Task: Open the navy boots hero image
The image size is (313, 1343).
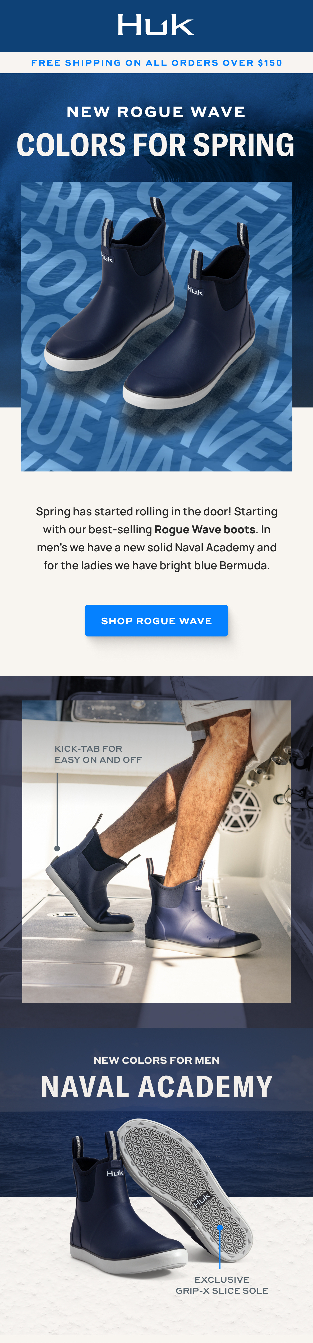Action: coord(156,326)
